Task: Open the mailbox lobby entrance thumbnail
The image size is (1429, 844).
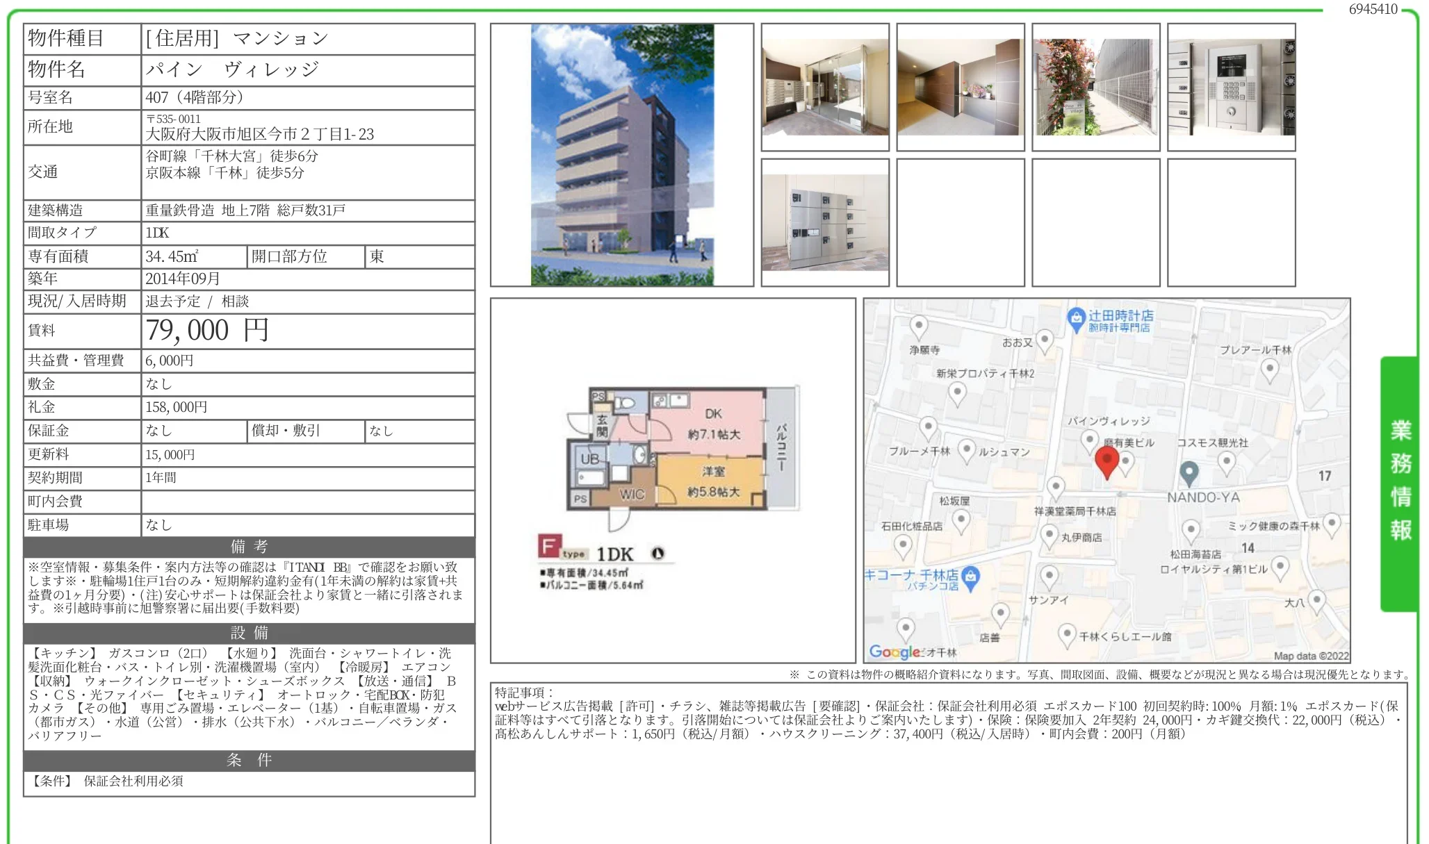Action: click(825, 87)
